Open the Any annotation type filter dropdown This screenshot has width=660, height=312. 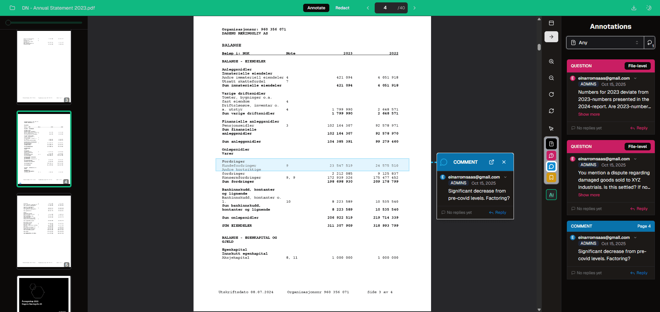[x=605, y=43]
